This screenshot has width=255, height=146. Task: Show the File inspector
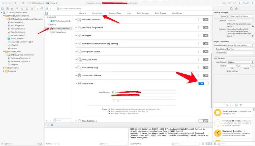[x=231, y=9]
